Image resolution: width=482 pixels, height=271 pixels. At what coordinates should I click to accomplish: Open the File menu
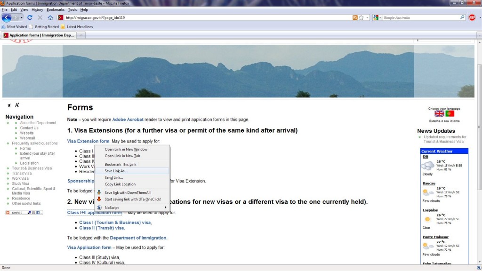[x=4, y=9]
